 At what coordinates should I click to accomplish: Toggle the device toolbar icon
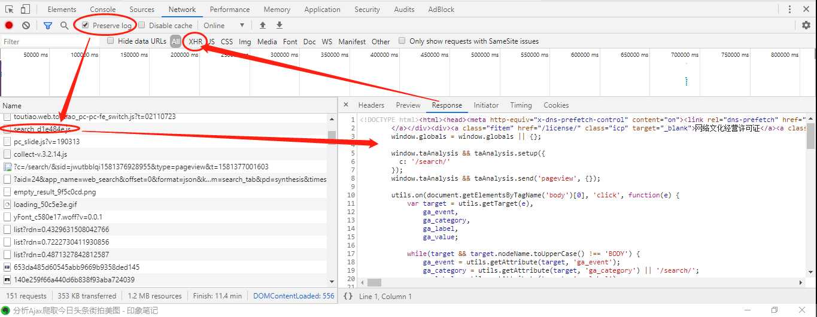(x=25, y=9)
